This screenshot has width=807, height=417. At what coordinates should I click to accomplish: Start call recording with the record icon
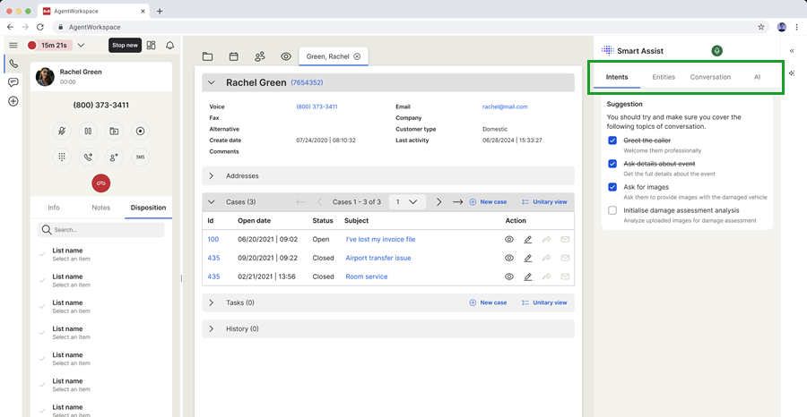(140, 131)
